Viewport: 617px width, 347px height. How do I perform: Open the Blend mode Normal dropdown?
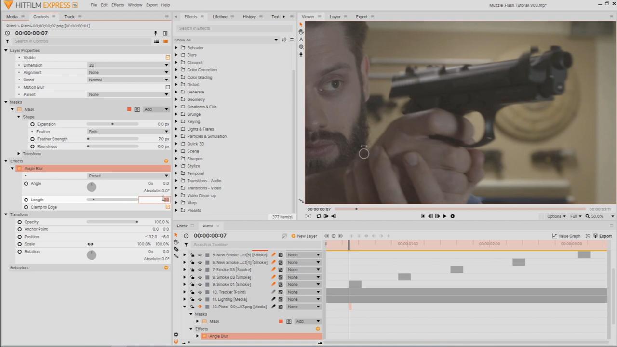point(128,80)
